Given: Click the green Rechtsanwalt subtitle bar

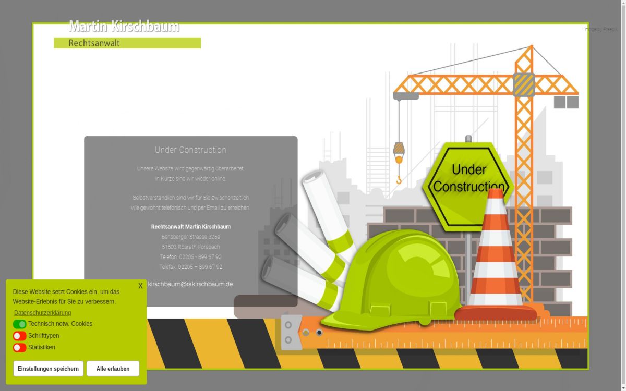Looking at the screenshot, I should (127, 43).
